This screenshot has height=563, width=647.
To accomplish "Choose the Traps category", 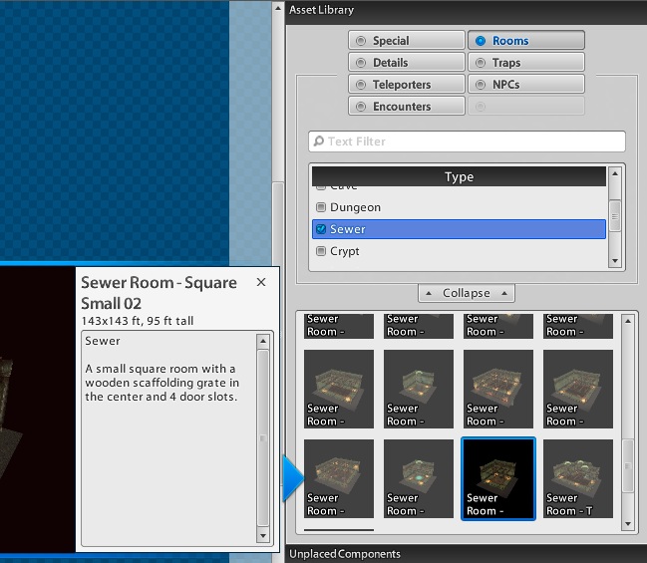I will pos(526,63).
